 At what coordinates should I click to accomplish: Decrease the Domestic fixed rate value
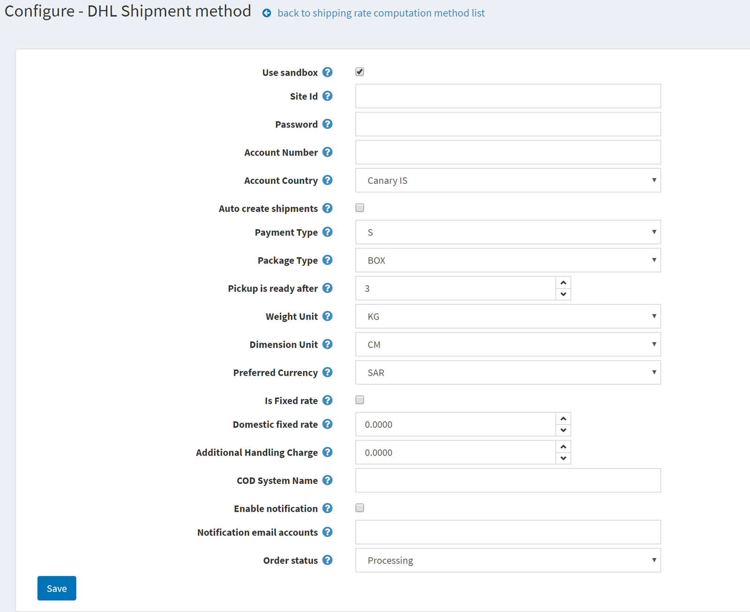click(x=563, y=430)
